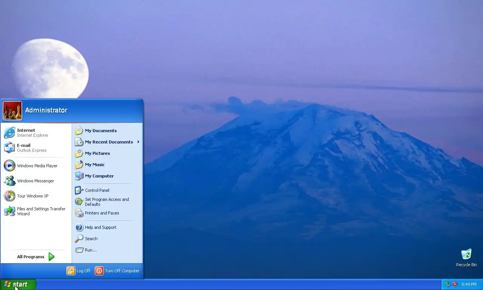Image resolution: width=483 pixels, height=290 pixels.
Task: Click the red Turn Off Computer icon
Action: [x=99, y=271]
